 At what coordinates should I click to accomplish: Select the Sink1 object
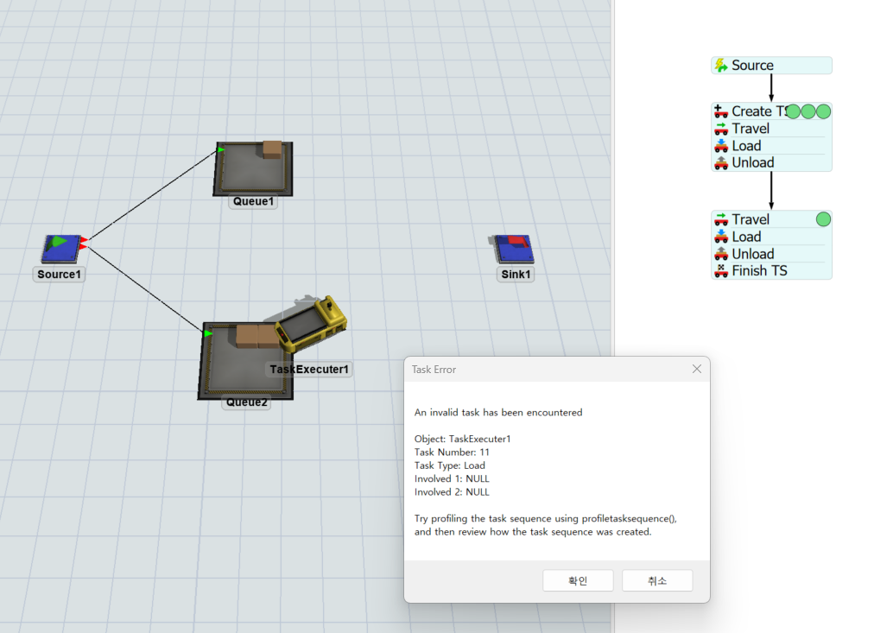coord(515,250)
